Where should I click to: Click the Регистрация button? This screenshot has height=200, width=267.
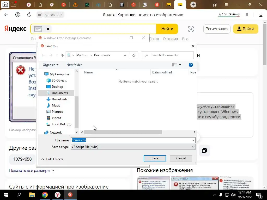click(x=217, y=29)
